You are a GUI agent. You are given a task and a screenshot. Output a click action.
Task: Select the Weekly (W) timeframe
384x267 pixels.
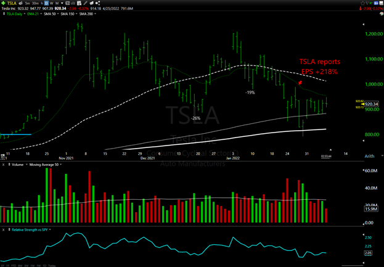pyautogui.click(x=51, y=3)
